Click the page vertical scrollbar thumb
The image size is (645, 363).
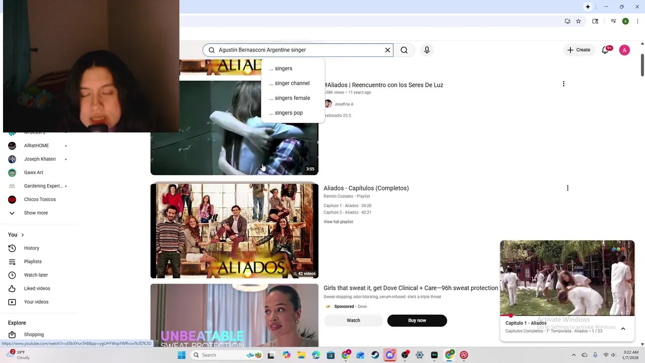(642, 64)
